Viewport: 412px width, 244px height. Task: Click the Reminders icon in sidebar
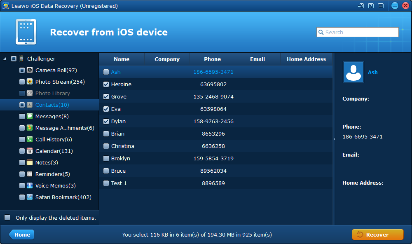(x=30, y=174)
